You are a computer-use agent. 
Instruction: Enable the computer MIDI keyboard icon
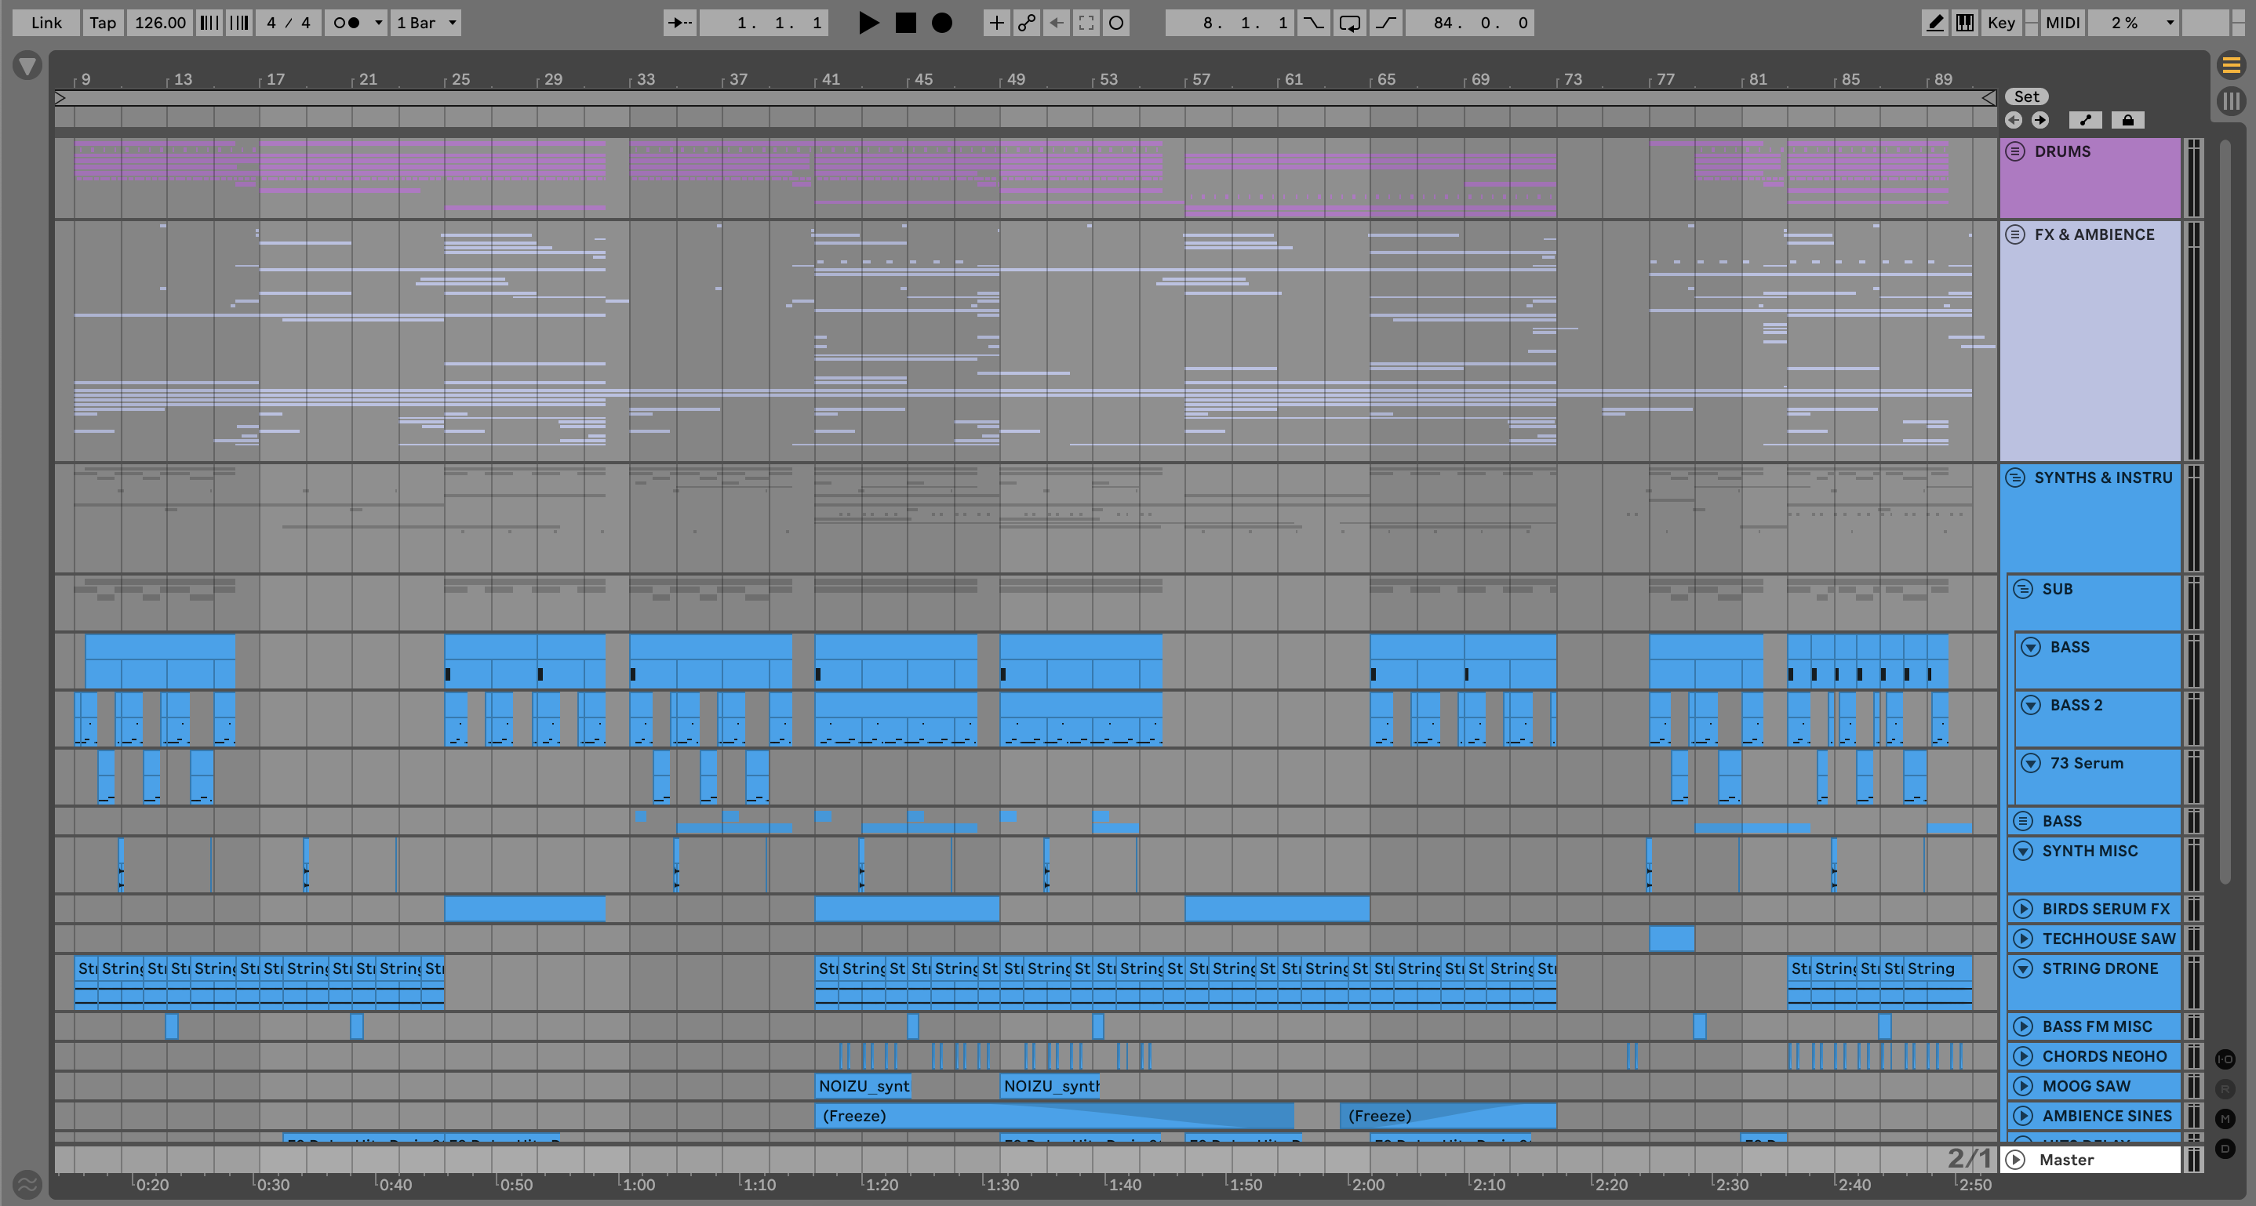click(x=1964, y=23)
